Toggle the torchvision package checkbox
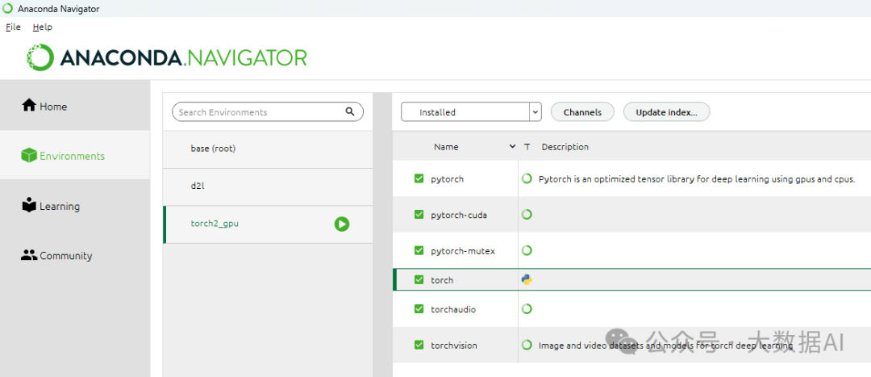Viewport: 871px width, 377px height. 419,345
